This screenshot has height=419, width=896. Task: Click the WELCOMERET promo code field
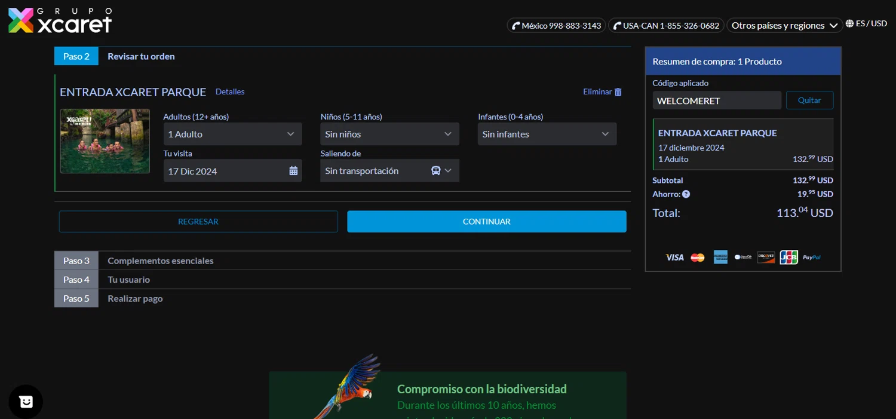[x=717, y=100]
